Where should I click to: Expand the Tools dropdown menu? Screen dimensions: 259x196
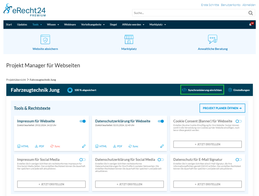pyautogui.click(x=37, y=25)
